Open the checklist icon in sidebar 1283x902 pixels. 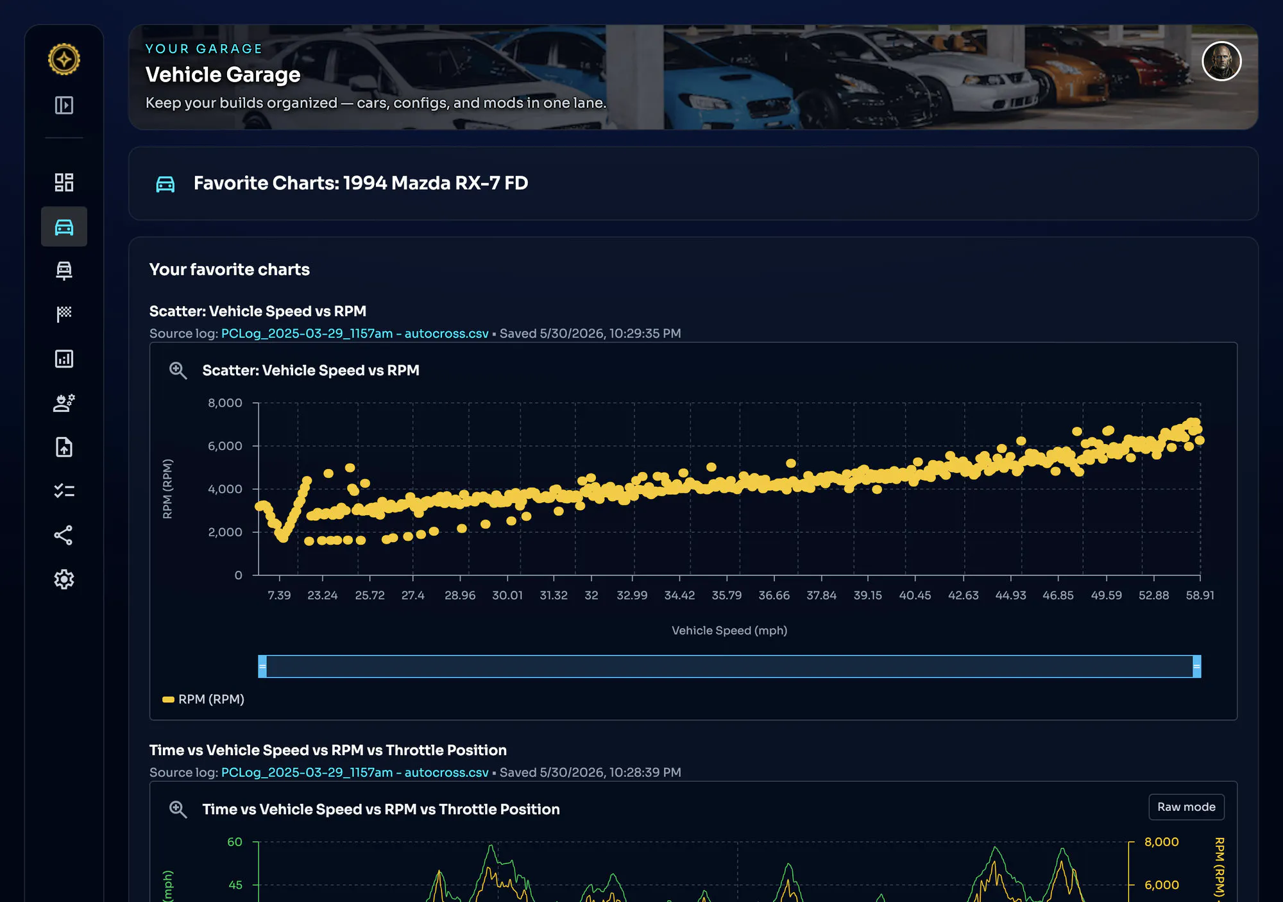pyautogui.click(x=64, y=491)
